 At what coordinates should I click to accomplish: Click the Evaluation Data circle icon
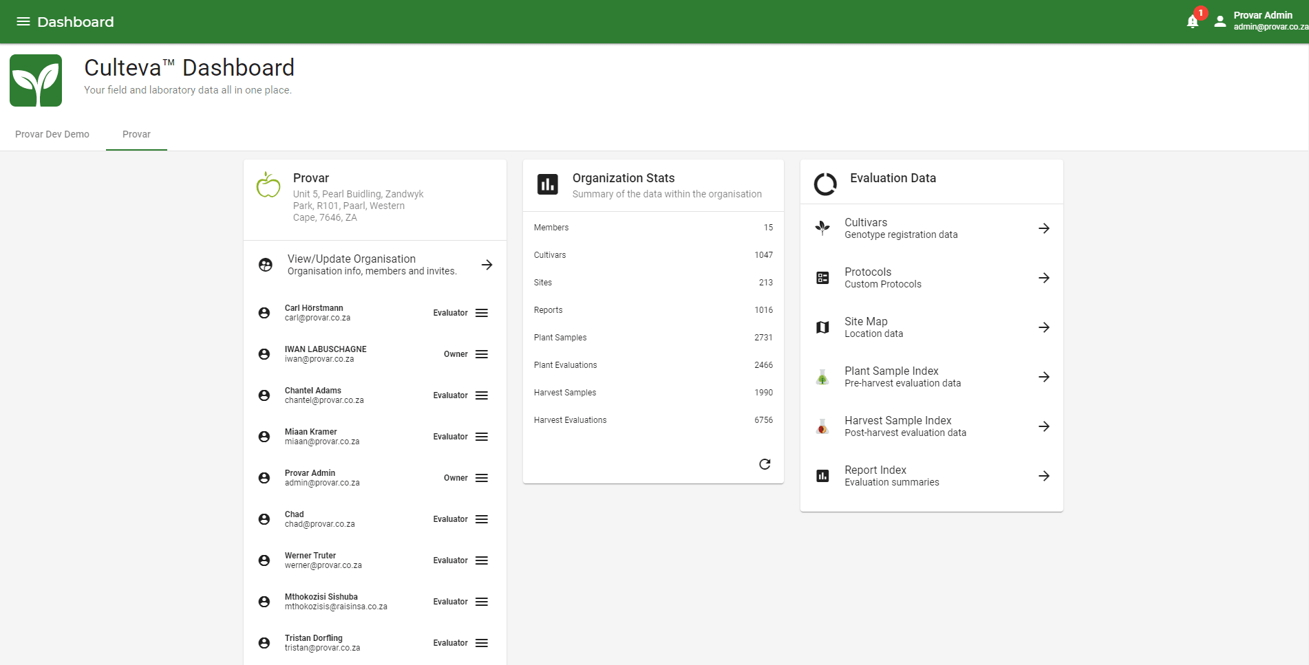(x=825, y=184)
